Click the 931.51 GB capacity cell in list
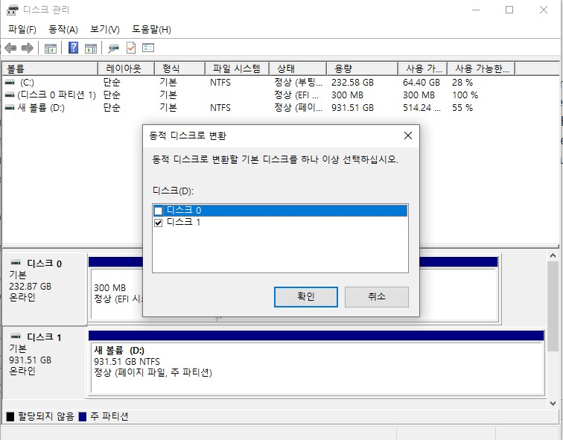 tap(352, 108)
